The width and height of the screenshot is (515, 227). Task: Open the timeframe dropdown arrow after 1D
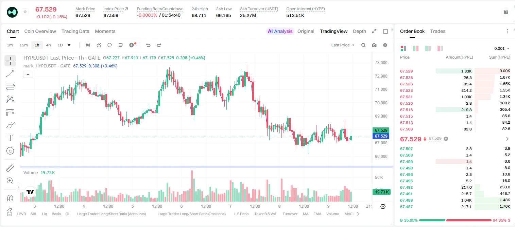coord(69,45)
